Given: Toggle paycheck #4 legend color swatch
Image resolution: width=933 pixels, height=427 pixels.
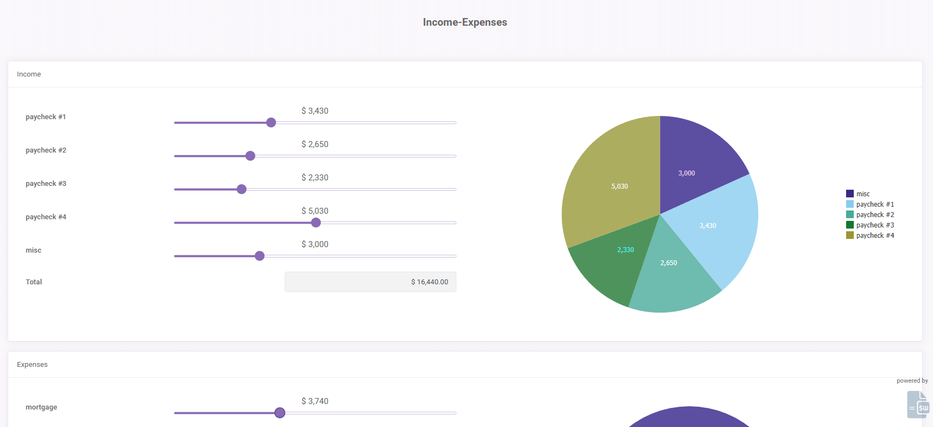Looking at the screenshot, I should pos(850,235).
